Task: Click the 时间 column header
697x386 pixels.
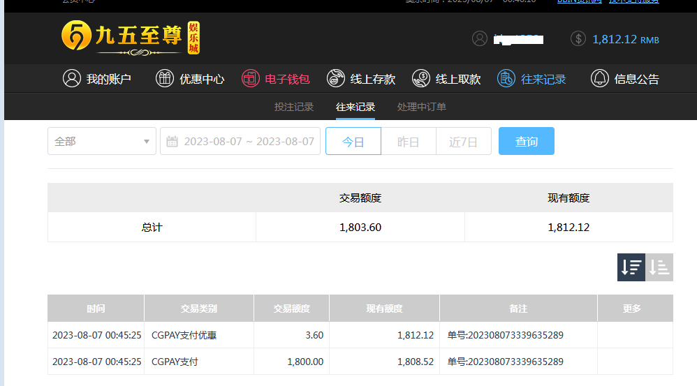Action: coord(96,309)
